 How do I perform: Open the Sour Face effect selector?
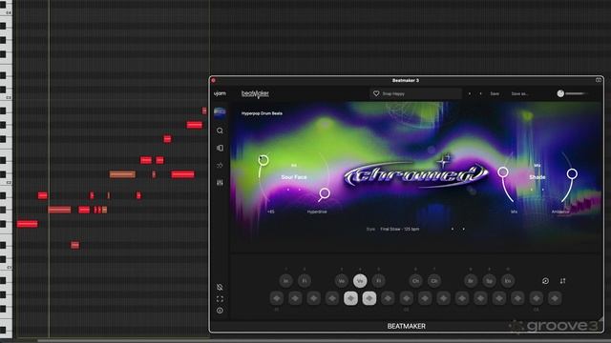pos(294,177)
